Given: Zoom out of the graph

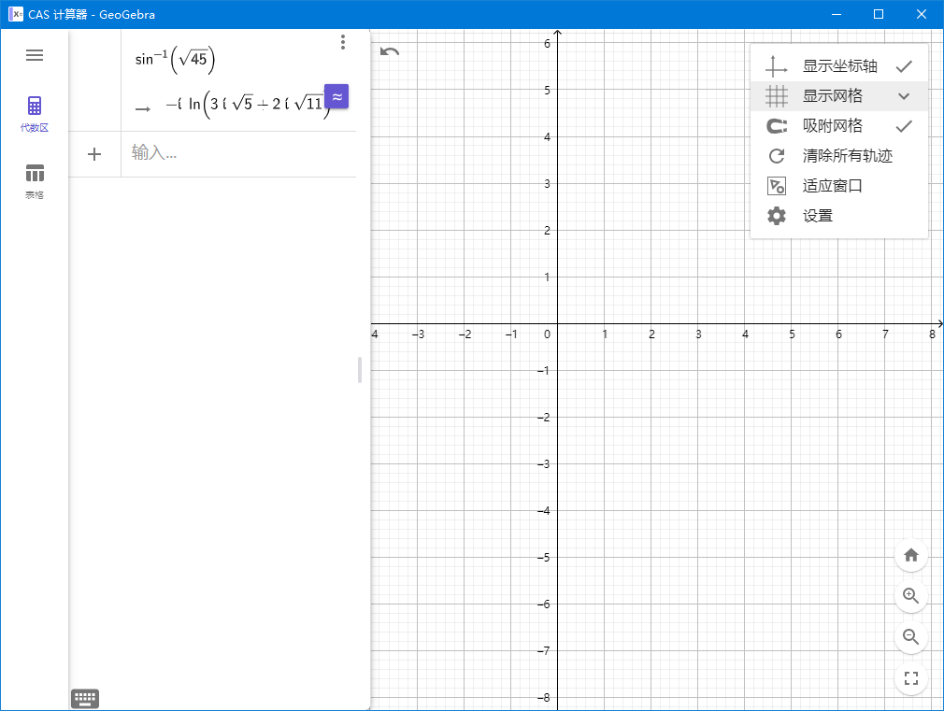Looking at the screenshot, I should tap(911, 637).
